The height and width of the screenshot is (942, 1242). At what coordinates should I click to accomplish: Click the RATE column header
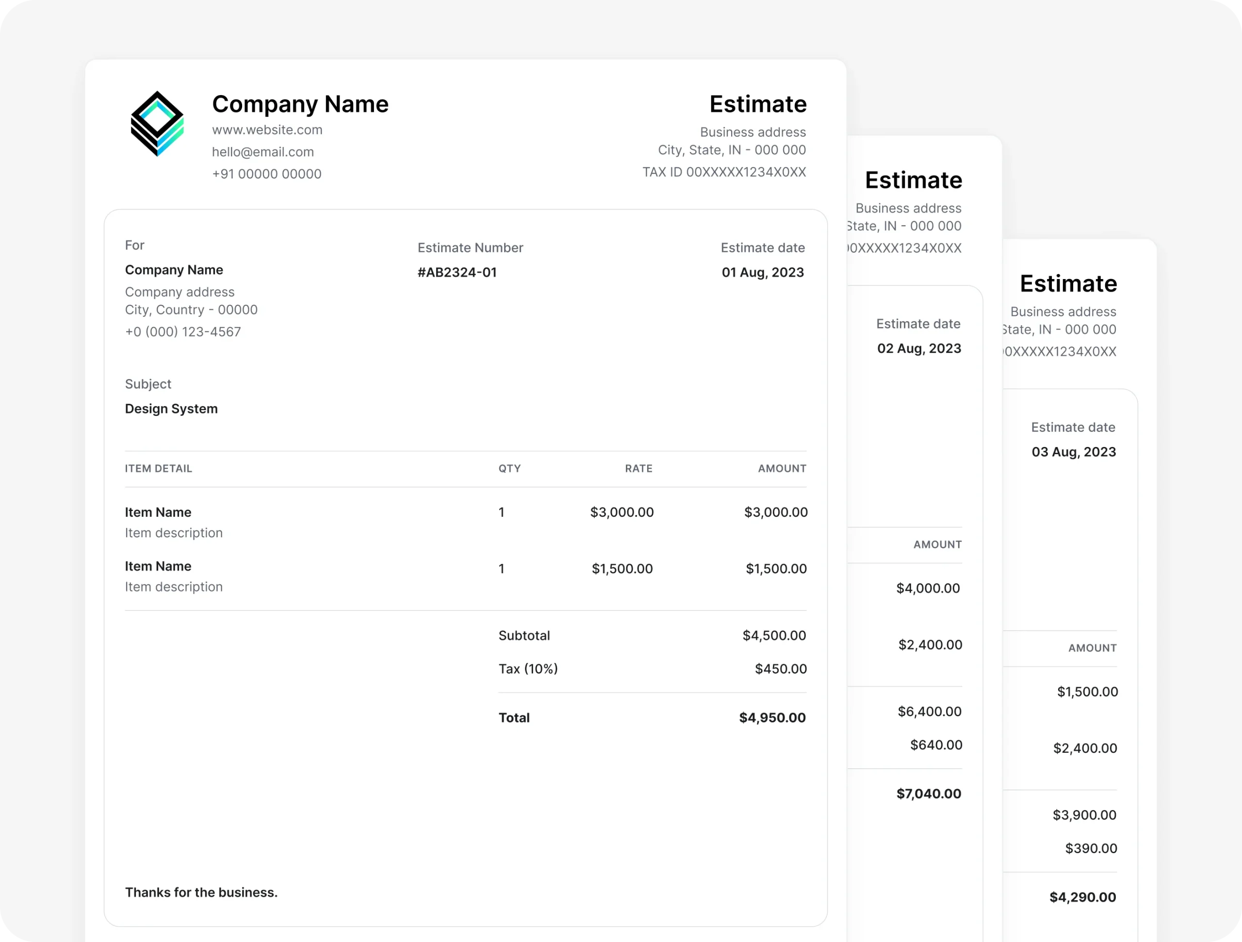tap(638, 468)
